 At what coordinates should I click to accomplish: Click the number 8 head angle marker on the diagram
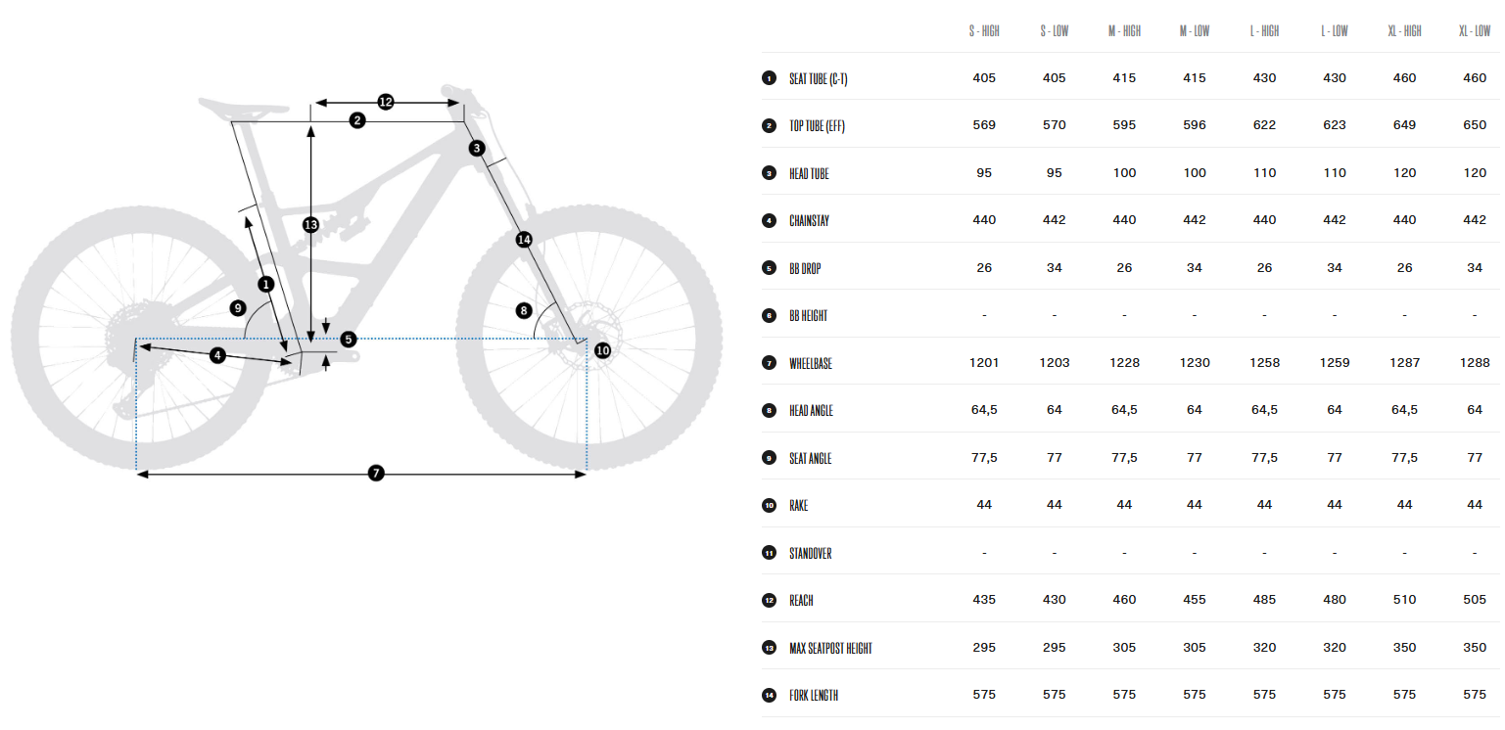click(524, 310)
